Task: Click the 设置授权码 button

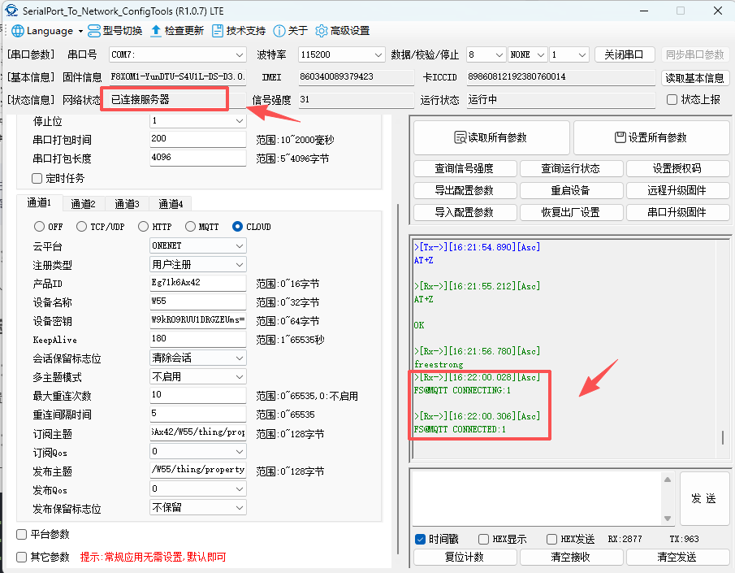Action: coord(677,168)
